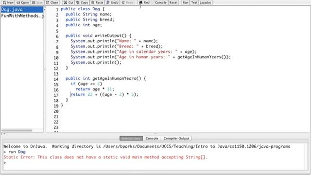This screenshot has height=175, width=311.
Task: Click the Copy toolbar button
Action: [x=82, y=2]
